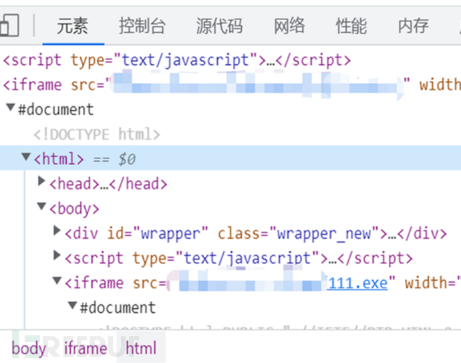This screenshot has height=363, width=461.
Task: Open the 内存 tab
Action: pos(414,26)
